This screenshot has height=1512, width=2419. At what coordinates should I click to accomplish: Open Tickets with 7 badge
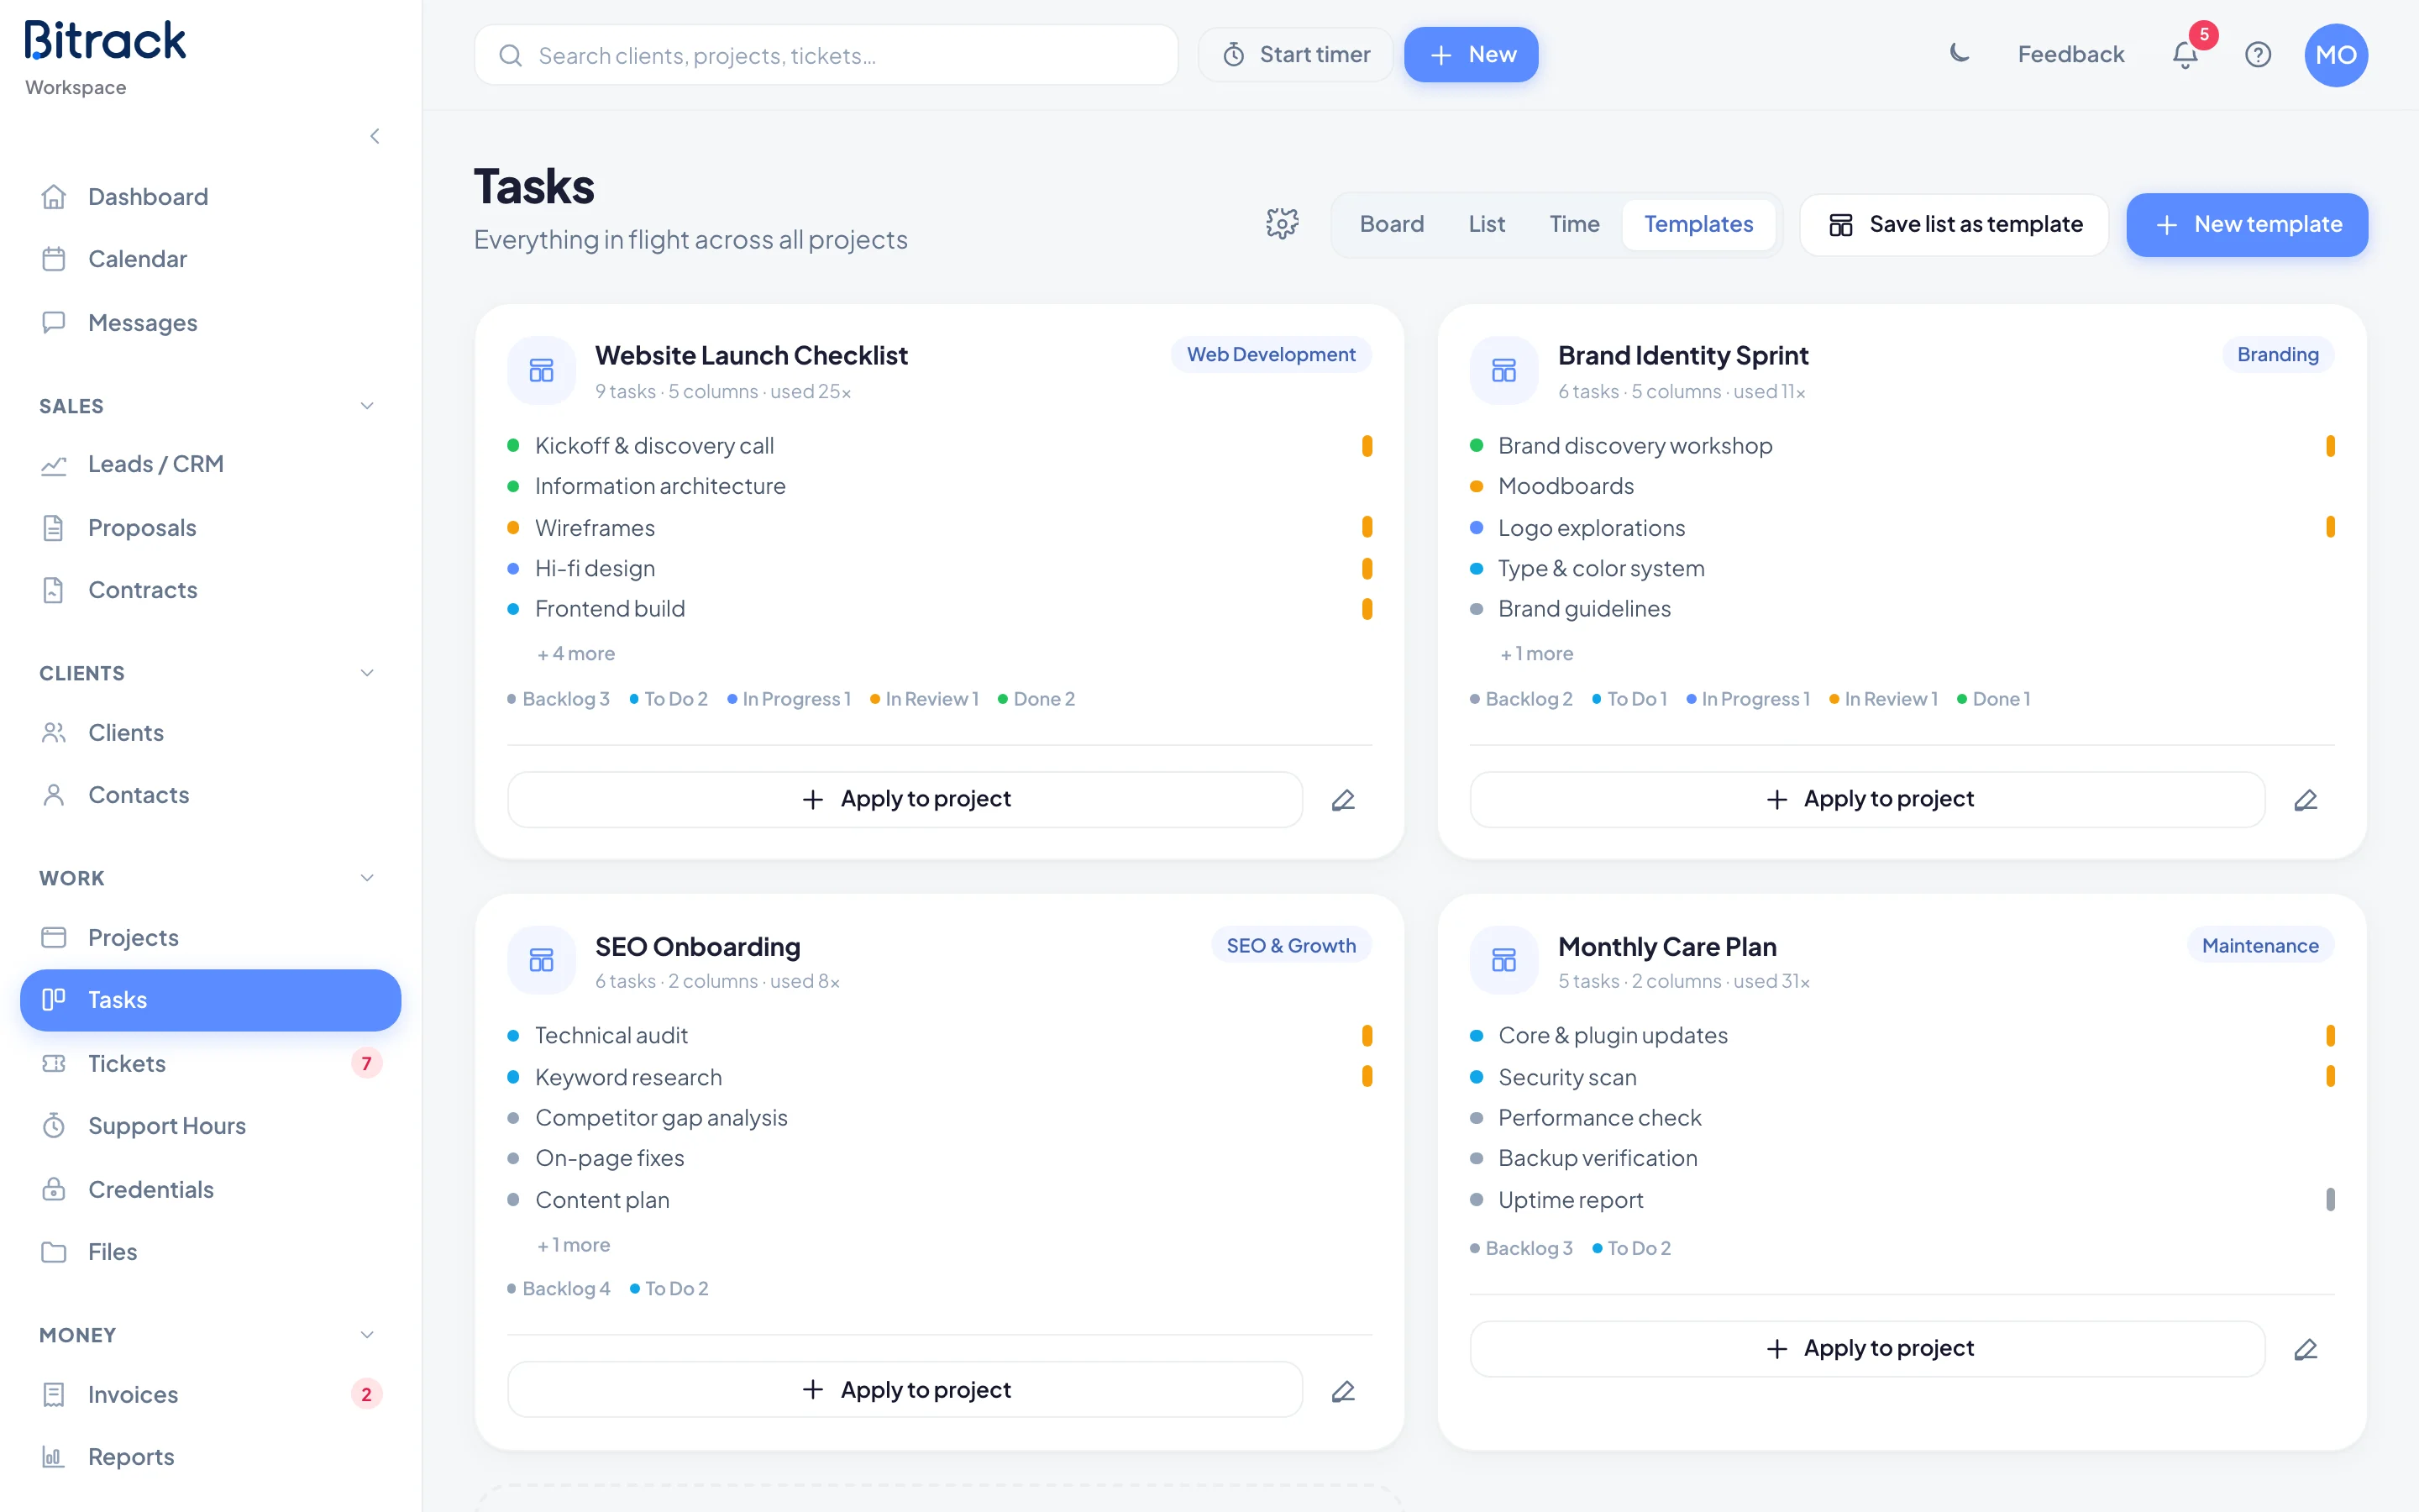coord(210,1063)
